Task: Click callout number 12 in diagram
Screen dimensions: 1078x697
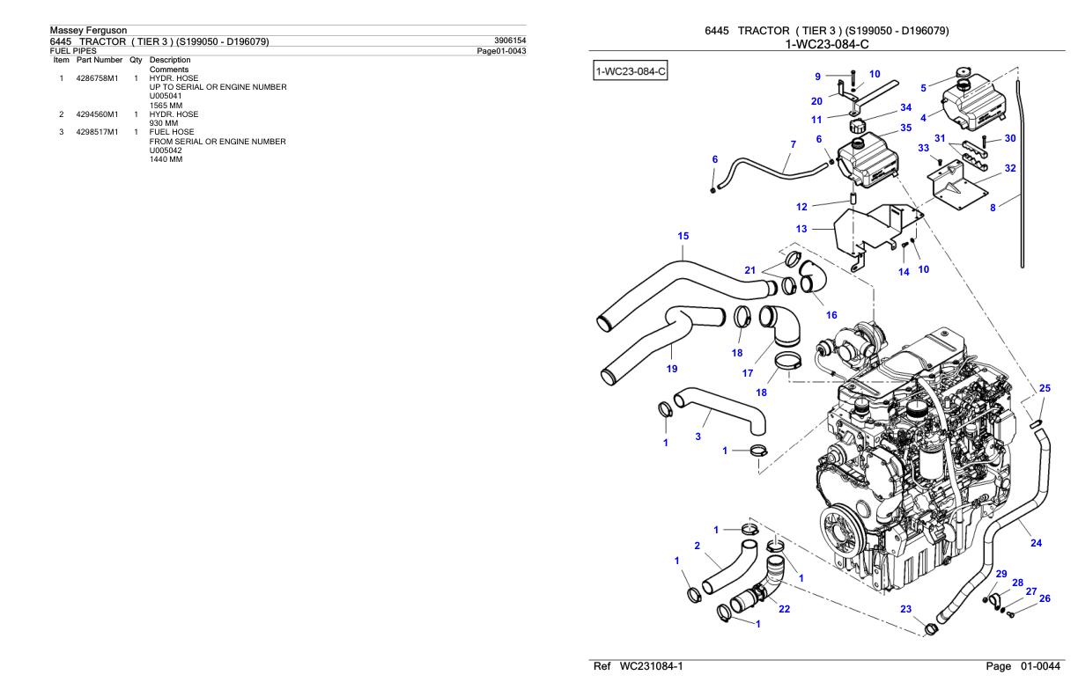Action: click(801, 208)
